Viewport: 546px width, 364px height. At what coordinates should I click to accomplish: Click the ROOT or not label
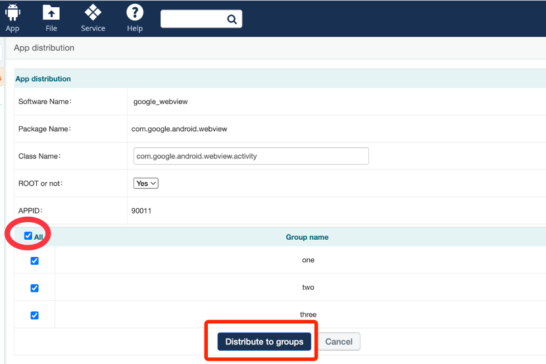[40, 183]
